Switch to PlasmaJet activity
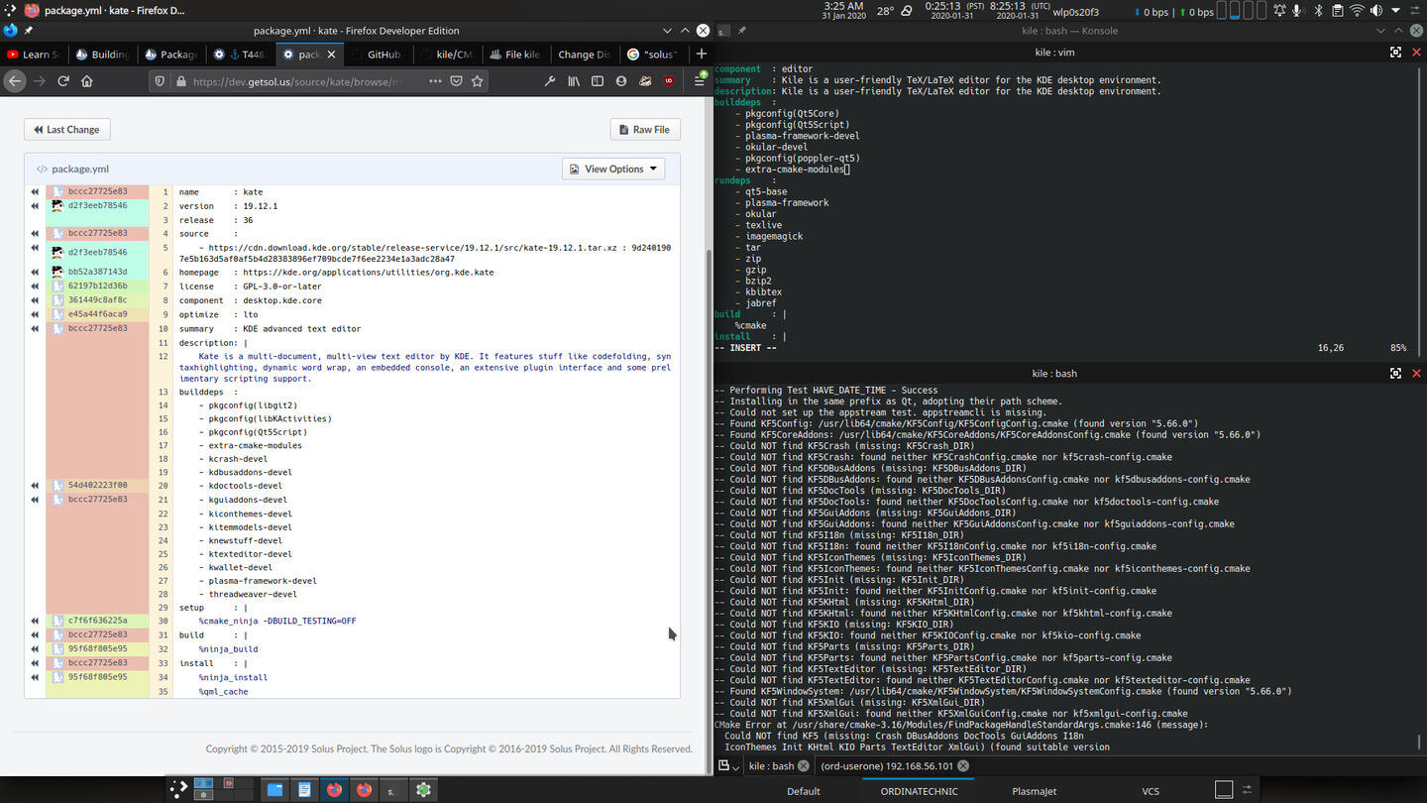Image resolution: width=1427 pixels, height=803 pixels. [x=1035, y=791]
